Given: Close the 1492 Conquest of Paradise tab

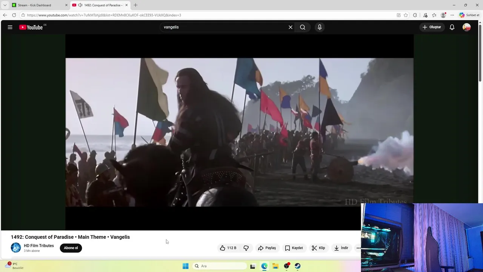Looking at the screenshot, I should pos(126,5).
